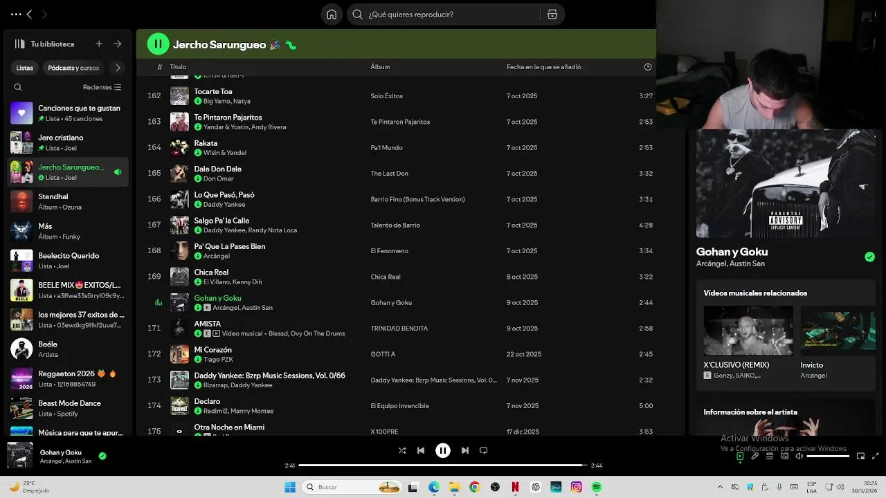Enter full screen player
Viewport: 886px width, 498px height.
click(876, 456)
